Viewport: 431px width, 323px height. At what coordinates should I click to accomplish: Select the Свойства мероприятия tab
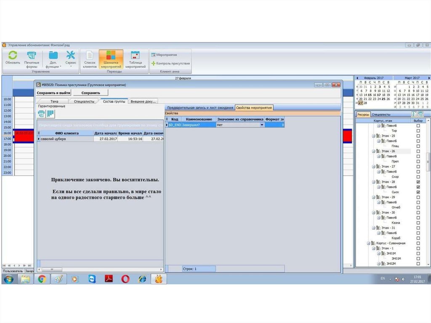(x=254, y=108)
